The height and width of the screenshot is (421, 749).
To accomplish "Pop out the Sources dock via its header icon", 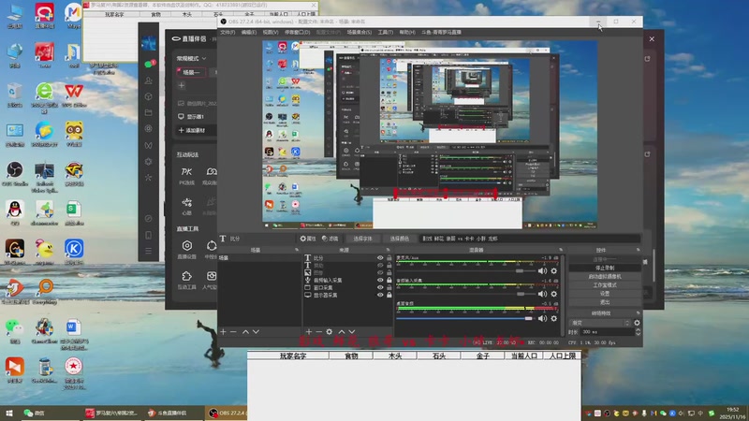I will point(388,250).
